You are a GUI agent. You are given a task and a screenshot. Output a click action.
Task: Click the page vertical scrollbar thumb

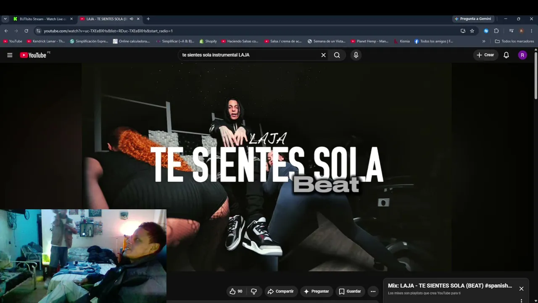click(x=536, y=76)
